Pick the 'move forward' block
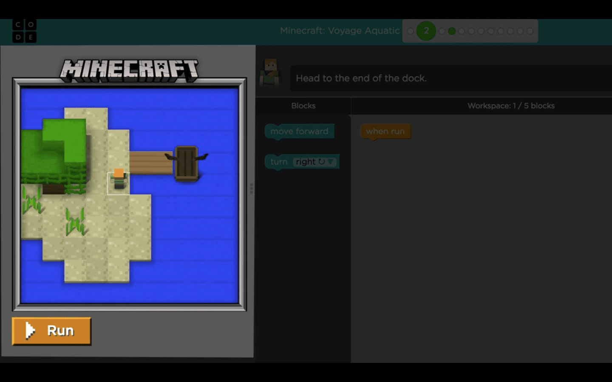The height and width of the screenshot is (382, 612). point(299,131)
